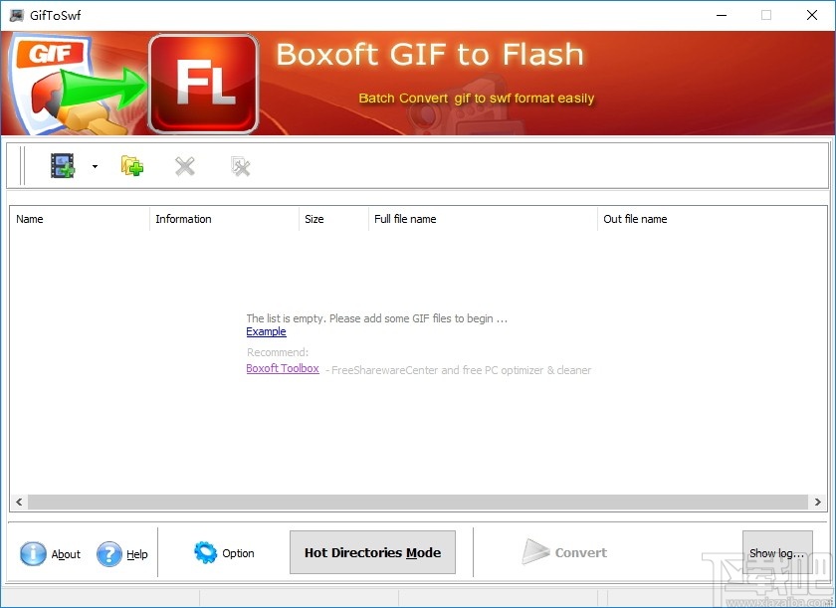Minimize the GifToSwf window
836x608 pixels.
(722, 15)
